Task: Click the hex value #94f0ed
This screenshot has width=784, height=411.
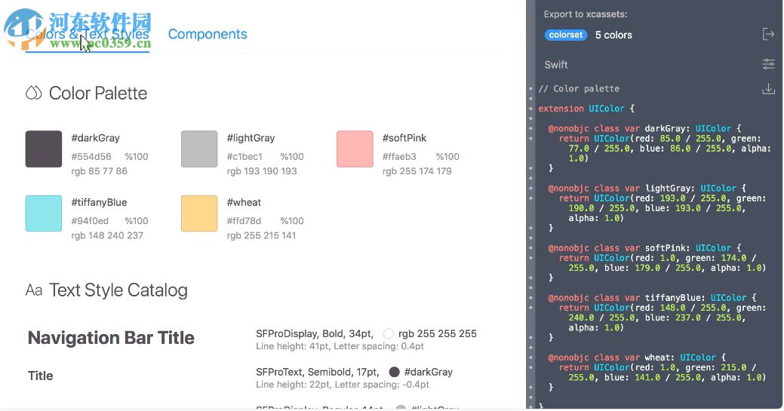Action: (90, 221)
